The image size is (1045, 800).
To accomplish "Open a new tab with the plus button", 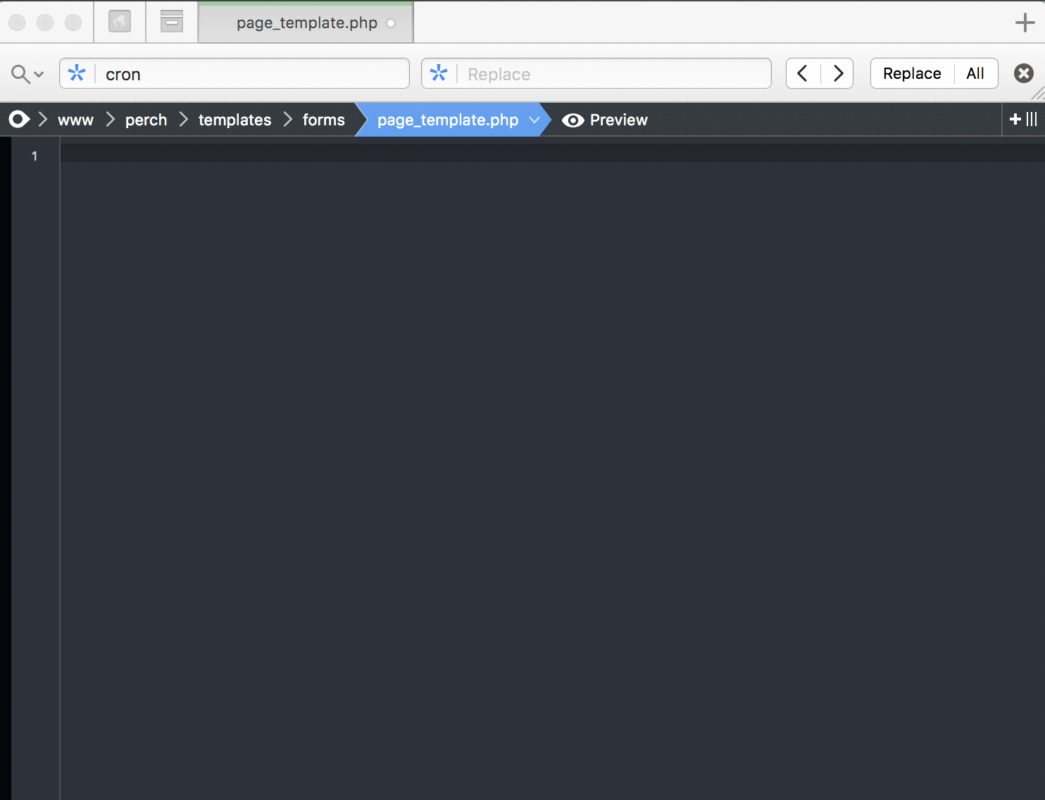I will 1025,22.
